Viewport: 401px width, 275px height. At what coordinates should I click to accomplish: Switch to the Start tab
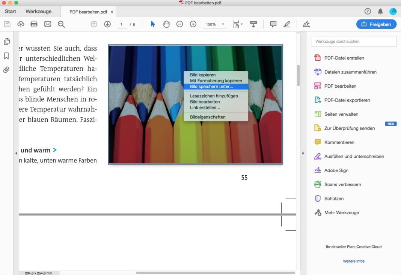pos(11,12)
